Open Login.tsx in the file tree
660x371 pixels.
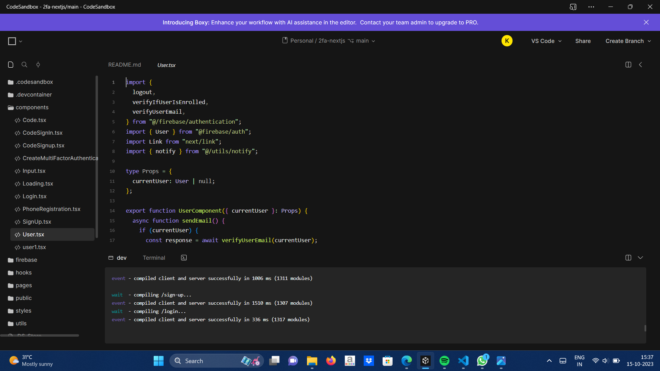(34, 196)
